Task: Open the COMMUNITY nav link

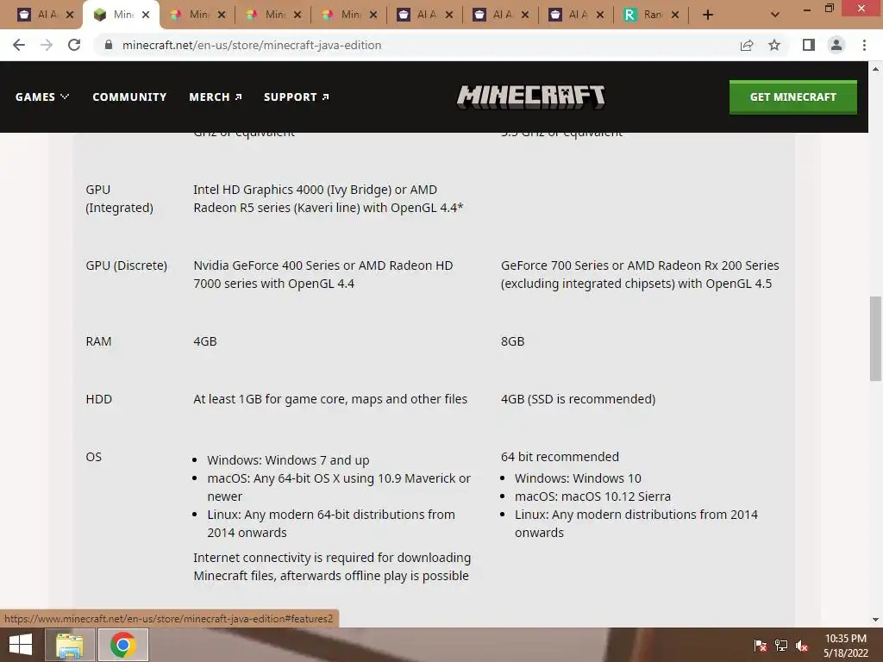Action: (x=129, y=97)
